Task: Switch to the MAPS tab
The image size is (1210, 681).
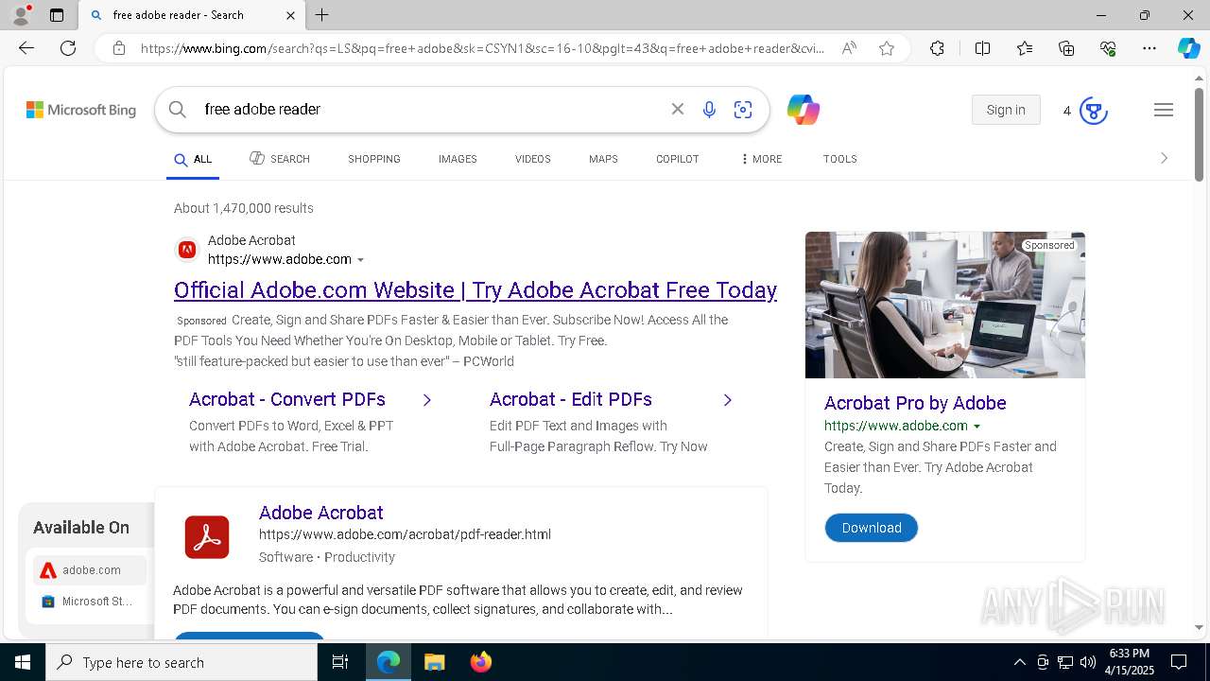Action: coord(603,159)
